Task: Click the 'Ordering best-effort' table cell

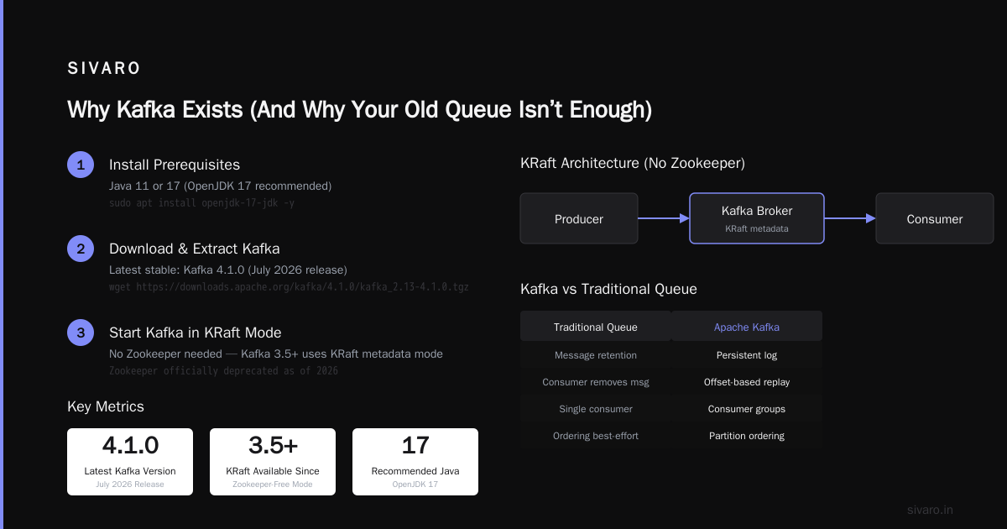Action: tap(596, 436)
